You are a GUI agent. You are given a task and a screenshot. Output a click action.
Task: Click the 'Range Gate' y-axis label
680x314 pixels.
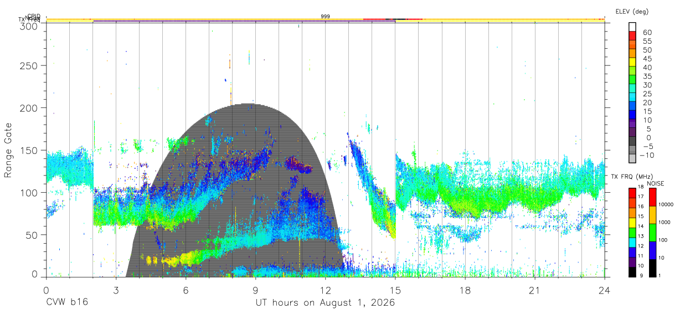click(x=9, y=150)
